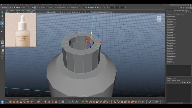The height and width of the screenshot is (108, 192).
Task: Select the Curves / Surfaces shelf tab
Action: [x=14, y=99]
